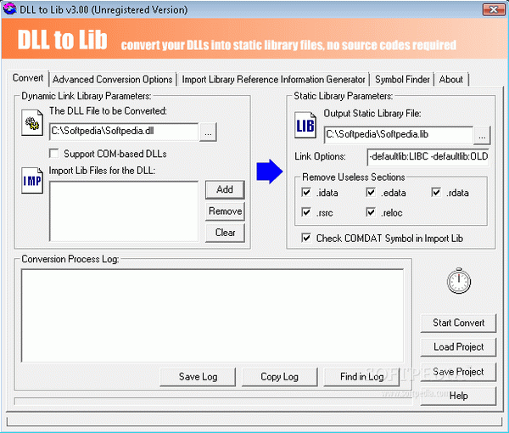This screenshot has height=433, width=509.
Task: Open Advanced Conversion Options tab
Action: pyautogui.click(x=112, y=80)
